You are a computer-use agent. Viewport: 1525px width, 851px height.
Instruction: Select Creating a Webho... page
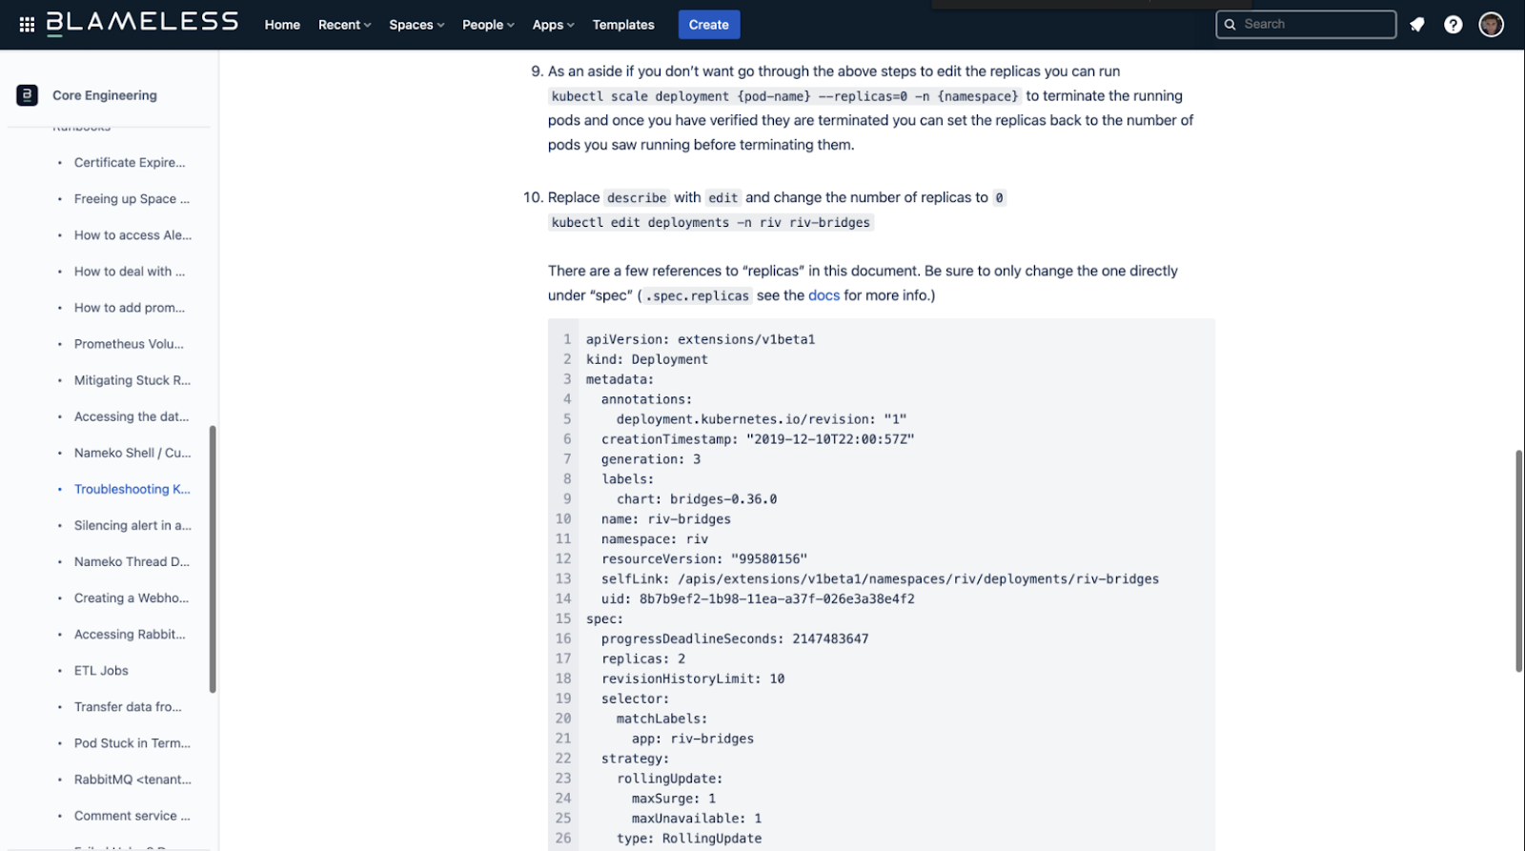[132, 598]
